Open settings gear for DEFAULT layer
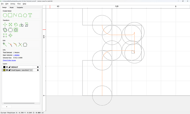 (x=38, y=67)
